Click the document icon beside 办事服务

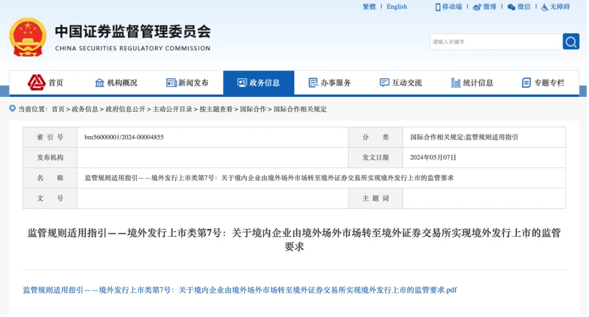[x=314, y=83]
